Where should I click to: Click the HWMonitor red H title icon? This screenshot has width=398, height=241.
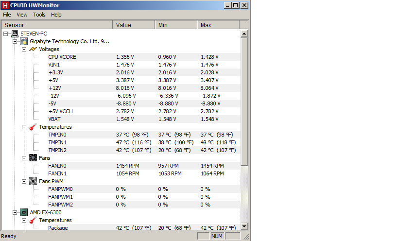point(5,5)
